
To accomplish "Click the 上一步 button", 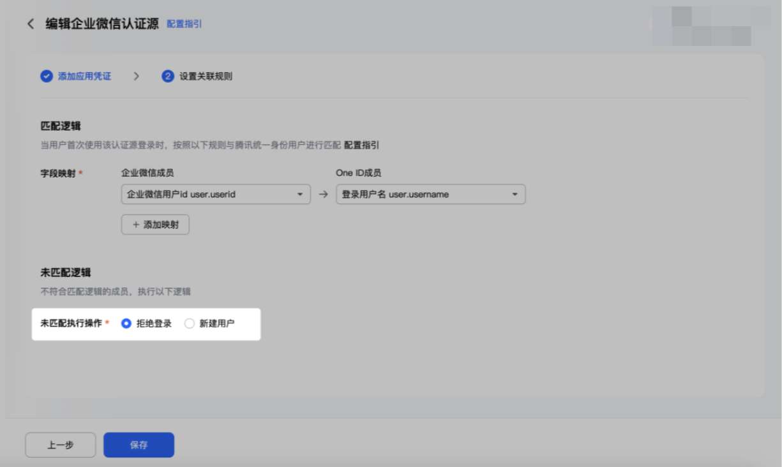I will coord(60,445).
